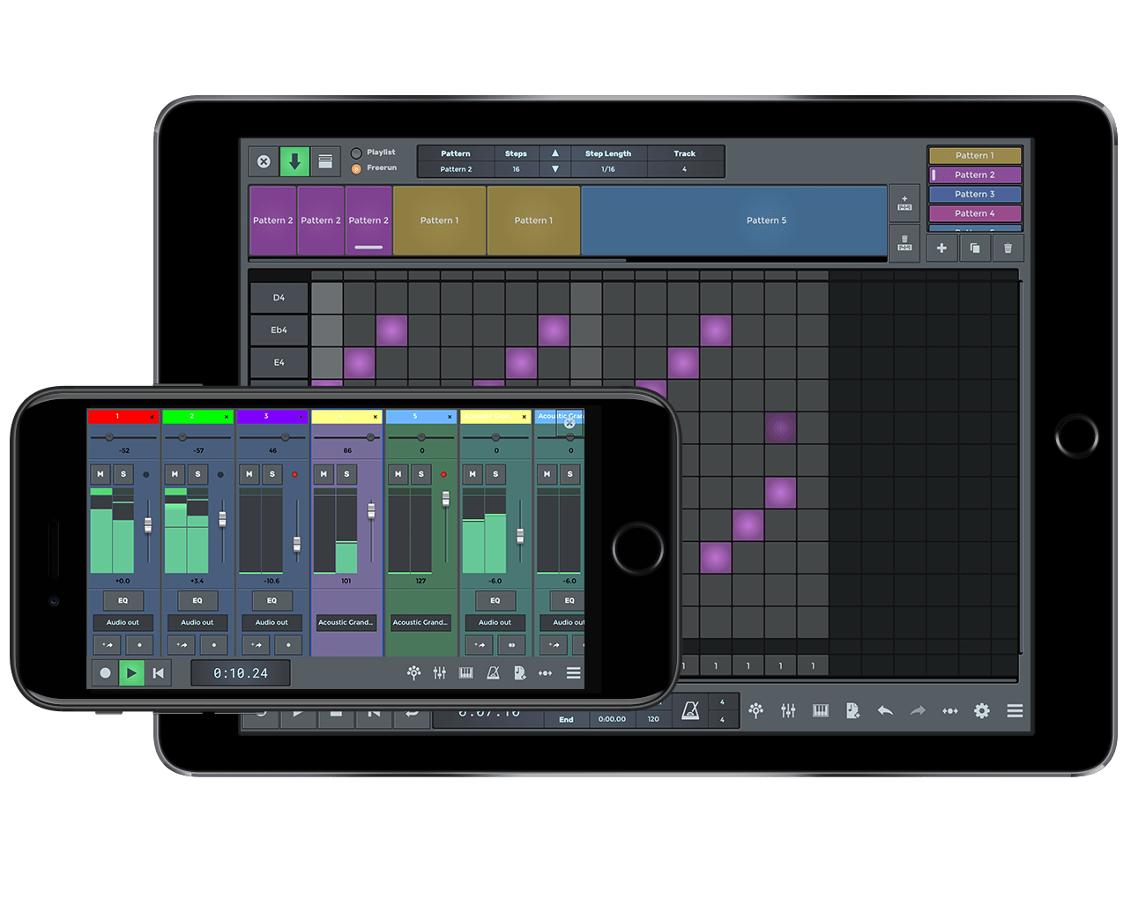This screenshot has height=898, width=1131.
Task: Open piano keyboard icon on the phone toolbar
Action: [x=466, y=673]
